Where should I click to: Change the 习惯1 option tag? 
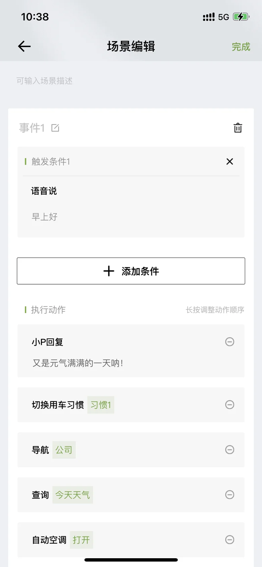point(101,405)
